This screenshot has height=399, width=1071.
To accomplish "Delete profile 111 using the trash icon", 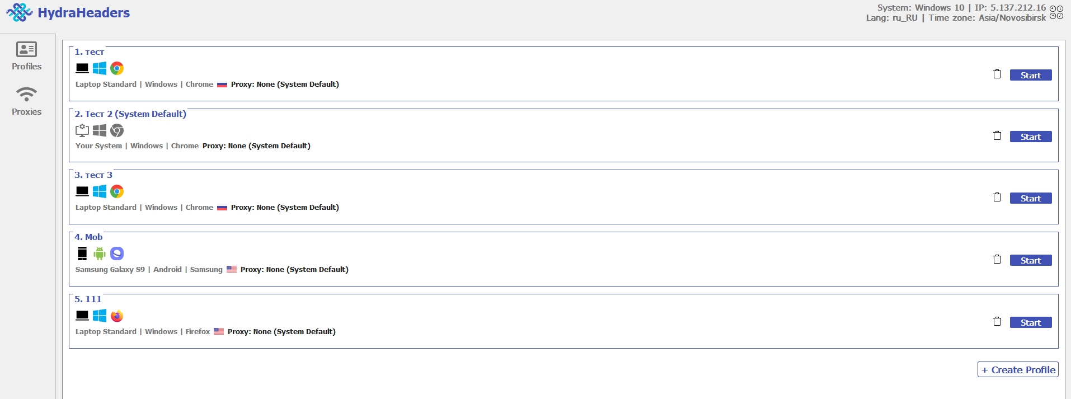I will pyautogui.click(x=997, y=322).
